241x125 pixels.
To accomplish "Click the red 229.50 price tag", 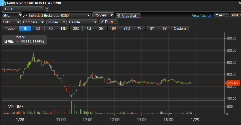I will 232,83.
